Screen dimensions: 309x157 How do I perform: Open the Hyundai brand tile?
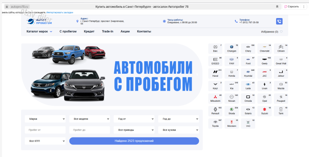point(248,73)
